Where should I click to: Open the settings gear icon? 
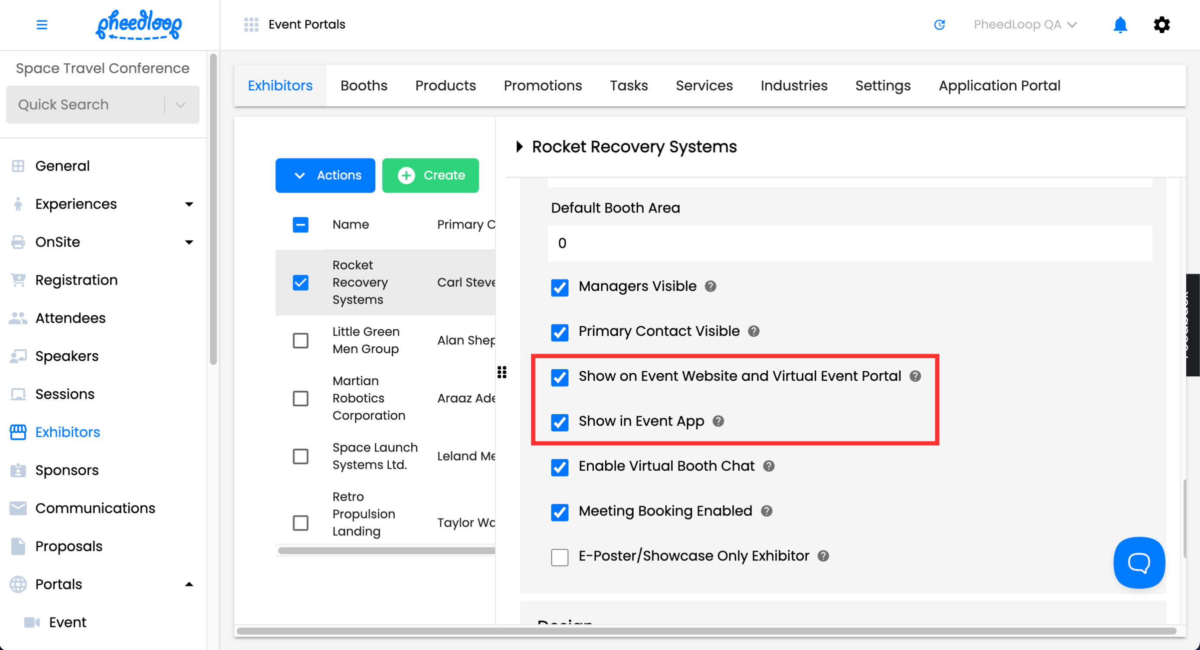(x=1161, y=25)
